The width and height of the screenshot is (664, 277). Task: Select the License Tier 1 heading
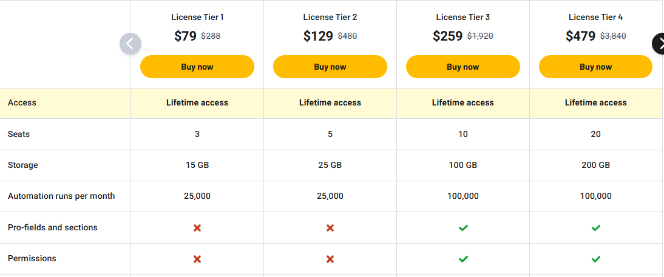click(x=197, y=17)
